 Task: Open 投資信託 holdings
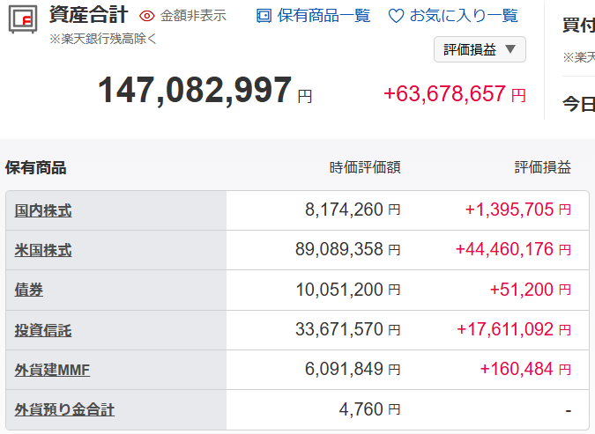43,330
